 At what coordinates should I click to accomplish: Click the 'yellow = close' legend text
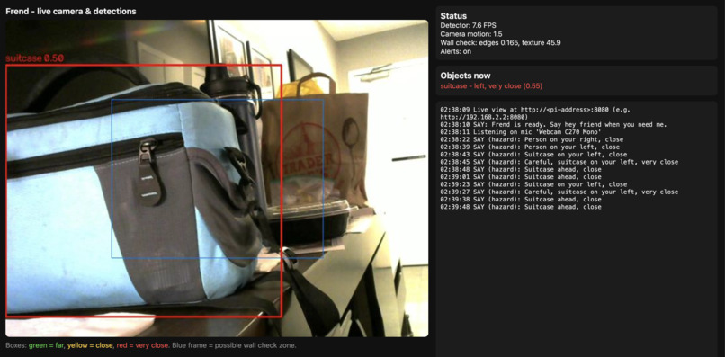click(x=90, y=345)
